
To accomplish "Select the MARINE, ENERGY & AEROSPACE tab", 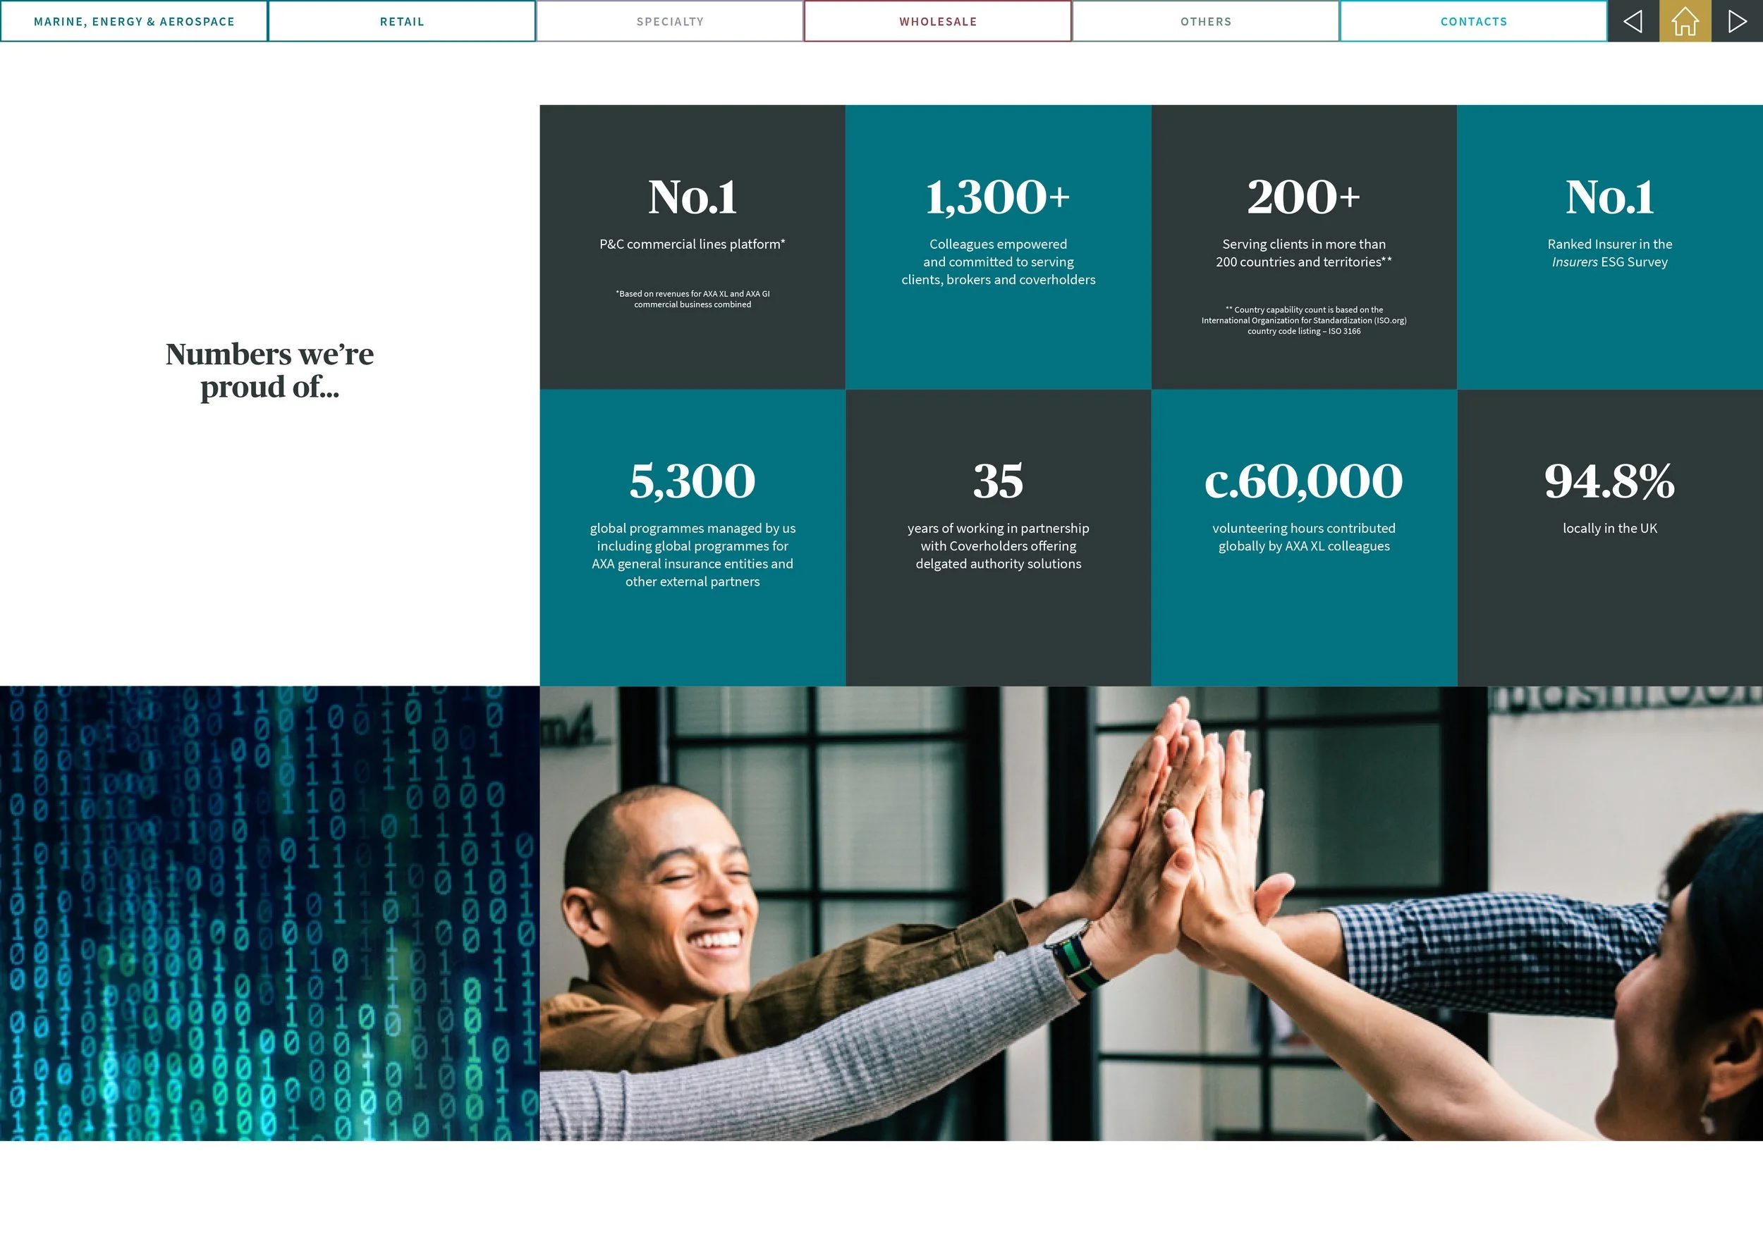I will [133, 20].
